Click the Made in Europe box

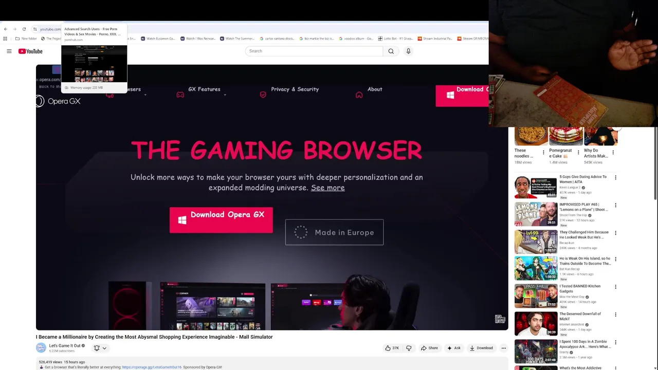tap(334, 232)
